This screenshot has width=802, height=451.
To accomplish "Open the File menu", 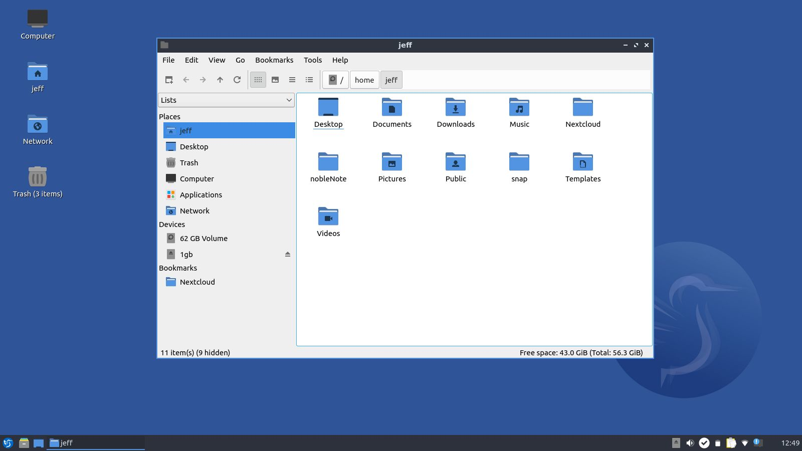I will click(x=168, y=60).
